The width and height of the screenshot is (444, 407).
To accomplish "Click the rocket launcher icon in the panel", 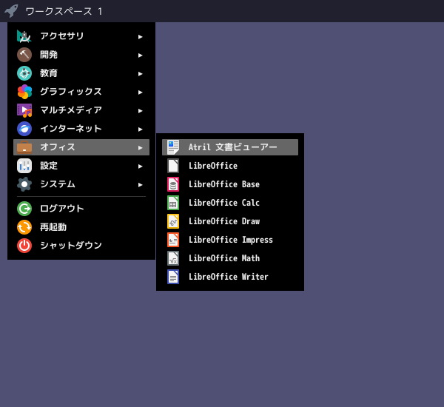I will 11,11.
